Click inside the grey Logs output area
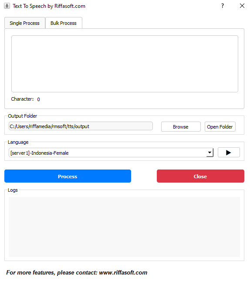This screenshot has height=285, width=250. tap(124, 227)
